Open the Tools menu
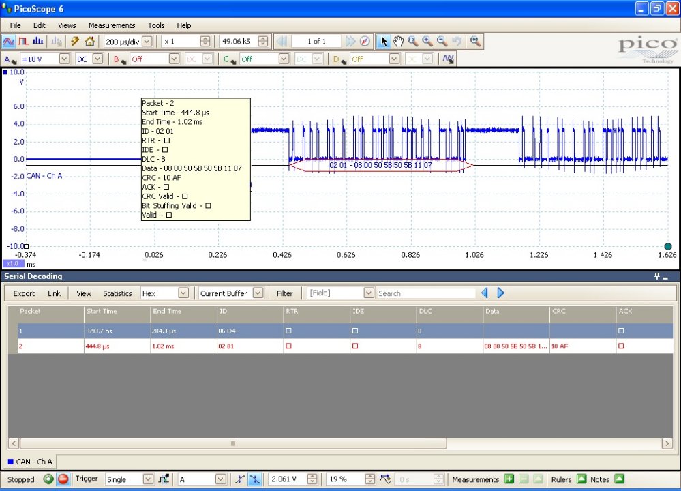This screenshot has width=681, height=491. click(156, 25)
